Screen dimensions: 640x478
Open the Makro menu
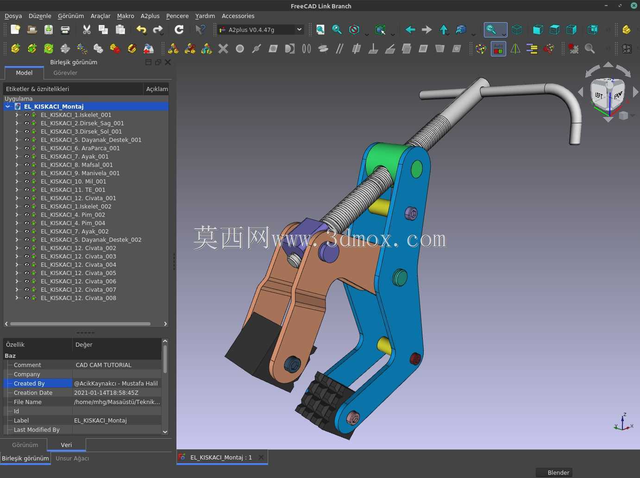(125, 16)
